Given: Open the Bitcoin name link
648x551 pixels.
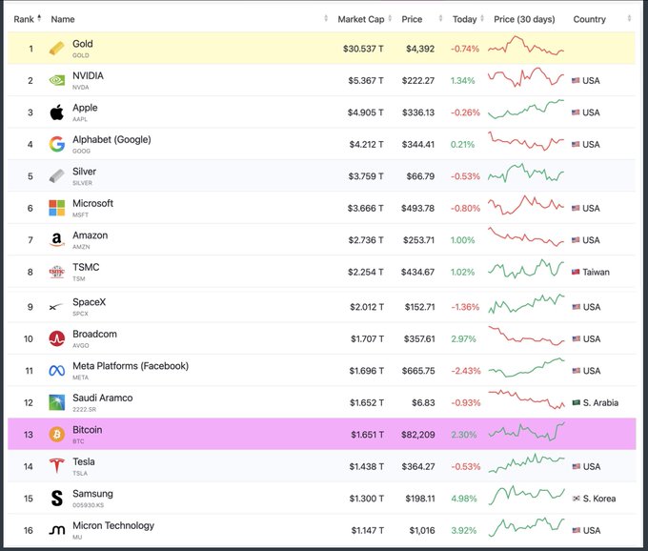Looking at the screenshot, I should coord(88,430).
